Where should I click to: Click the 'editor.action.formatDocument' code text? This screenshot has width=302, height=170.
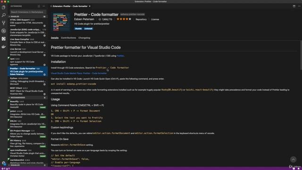(x=111, y=133)
